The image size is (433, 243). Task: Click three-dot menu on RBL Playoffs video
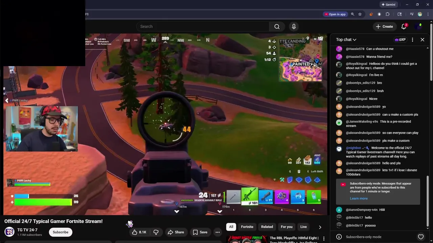(x=324, y=239)
